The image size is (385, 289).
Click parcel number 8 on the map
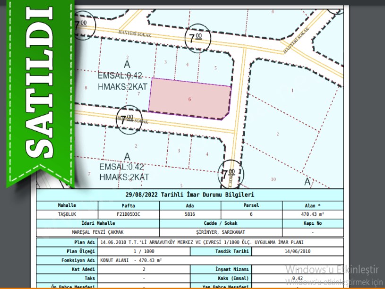pyautogui.click(x=86, y=88)
